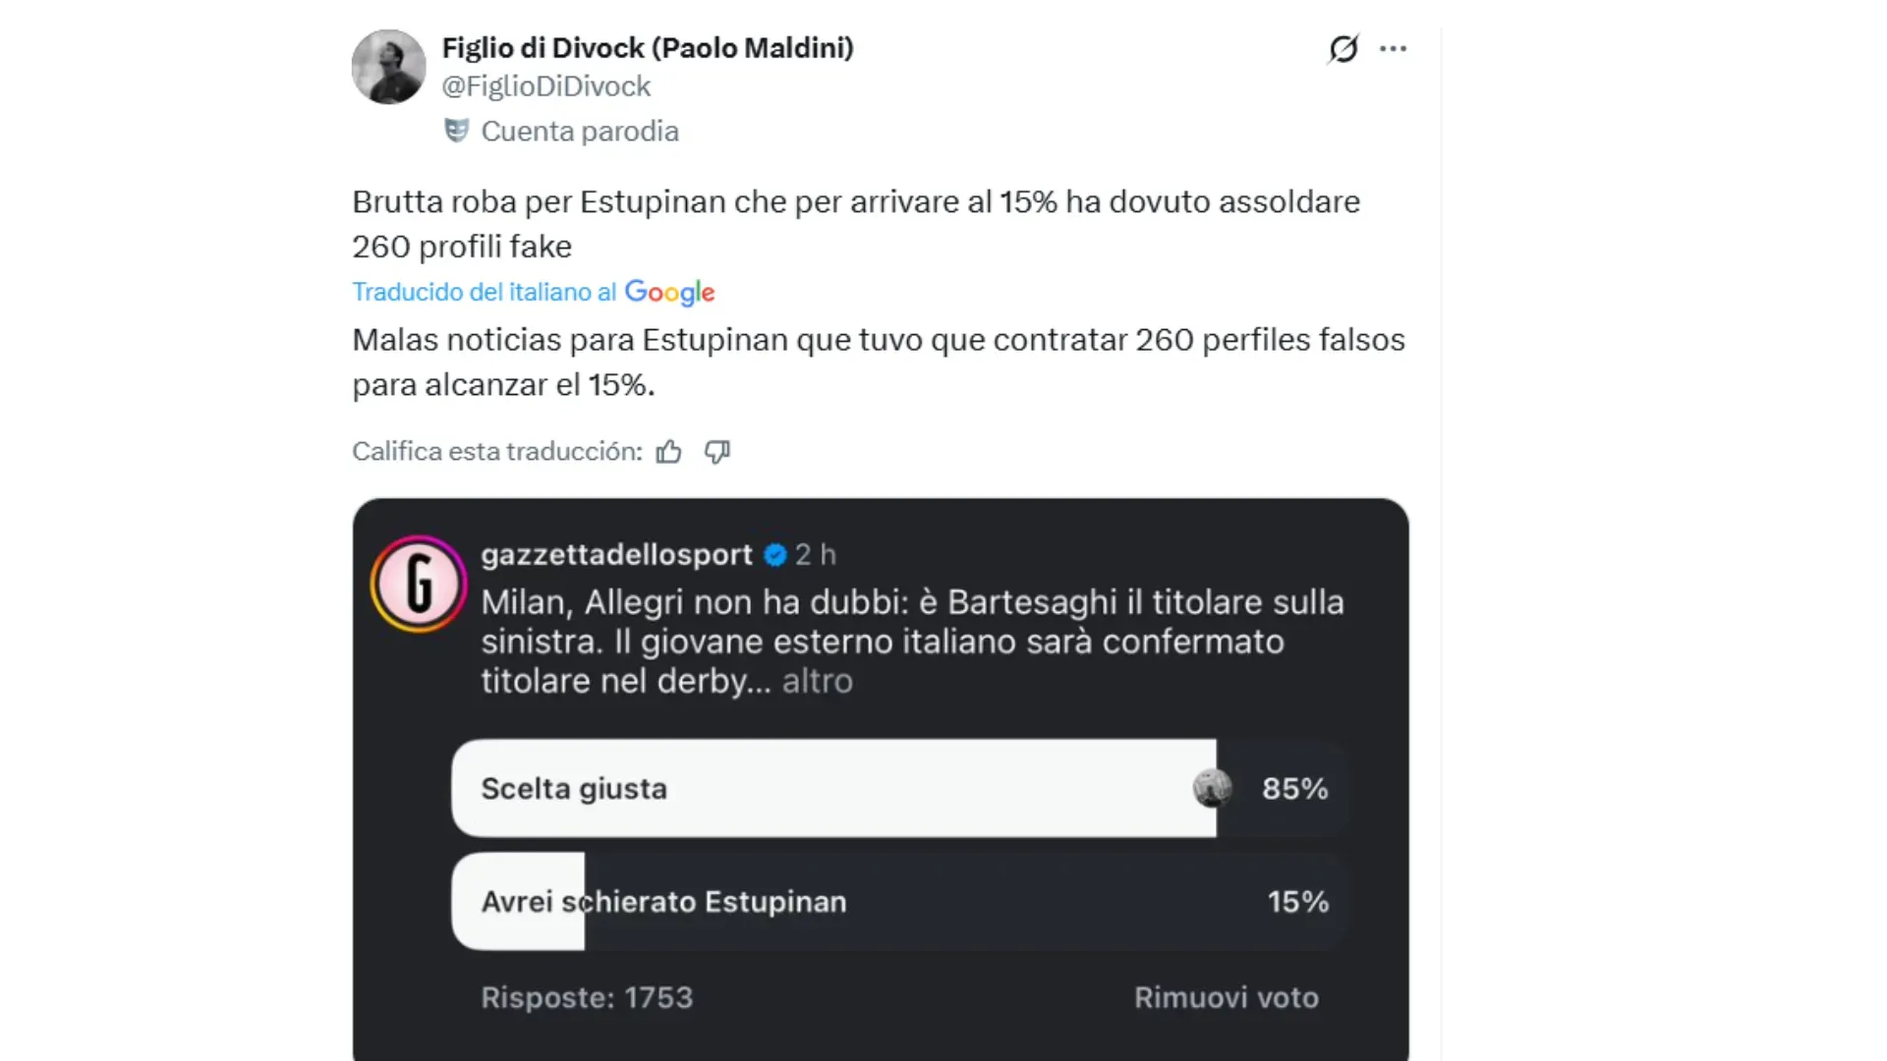
Task: Click Risposte: 1753 to view poll responses
Action: (587, 997)
